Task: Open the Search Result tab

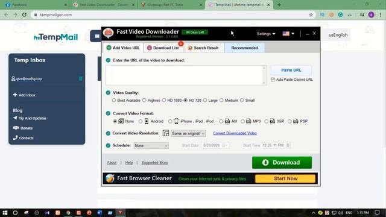Action: coord(203,48)
